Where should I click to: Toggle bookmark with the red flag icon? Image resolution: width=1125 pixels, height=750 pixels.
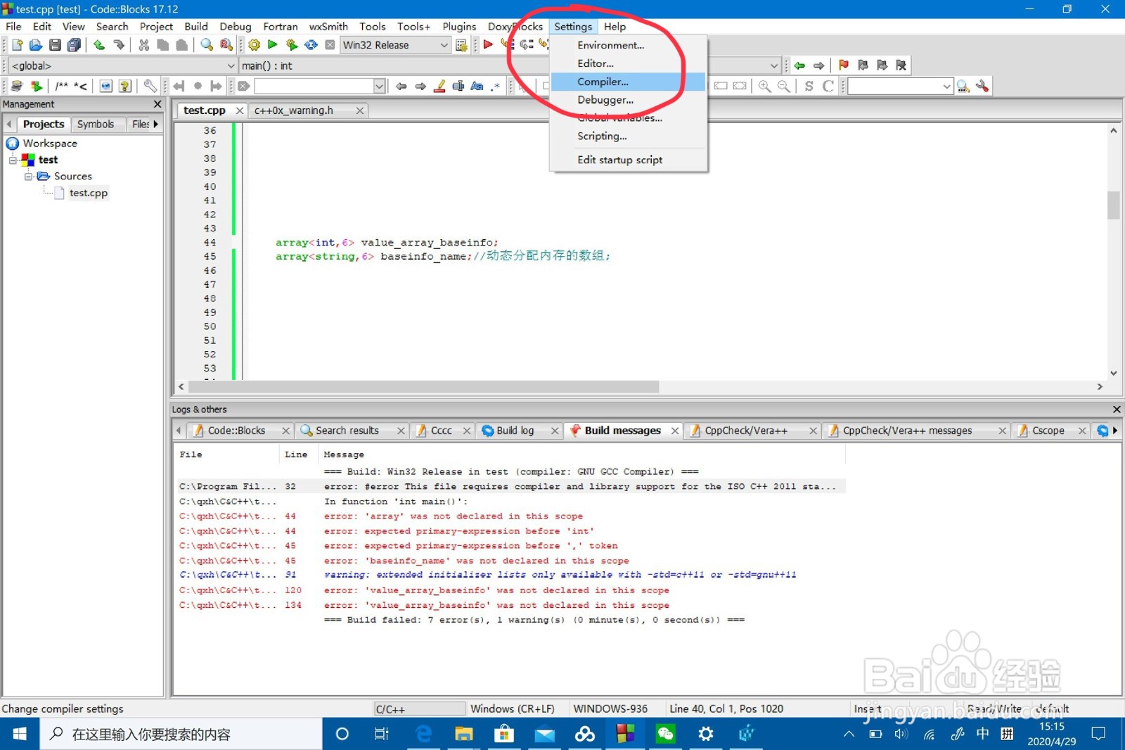[844, 65]
